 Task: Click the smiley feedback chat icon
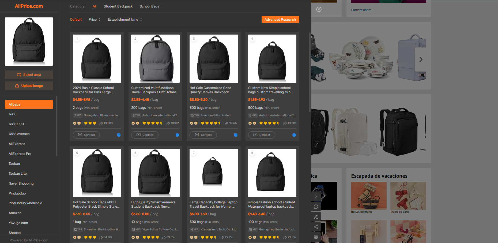coord(316,207)
